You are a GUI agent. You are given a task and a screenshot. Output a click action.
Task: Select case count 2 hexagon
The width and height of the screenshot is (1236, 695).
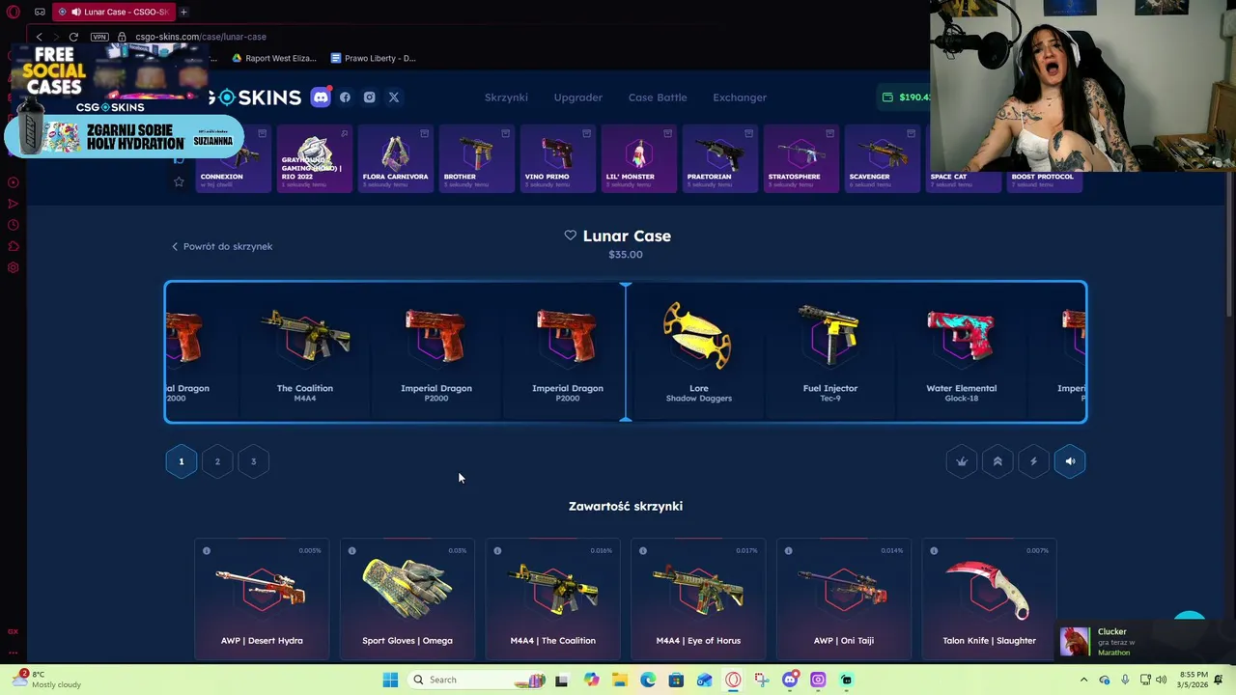coord(217,461)
